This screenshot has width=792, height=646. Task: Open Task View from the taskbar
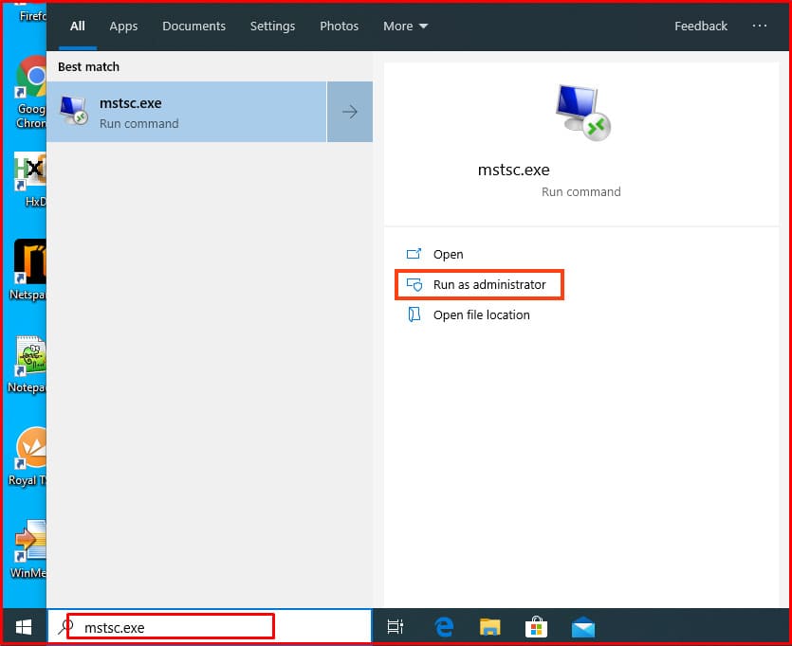396,626
